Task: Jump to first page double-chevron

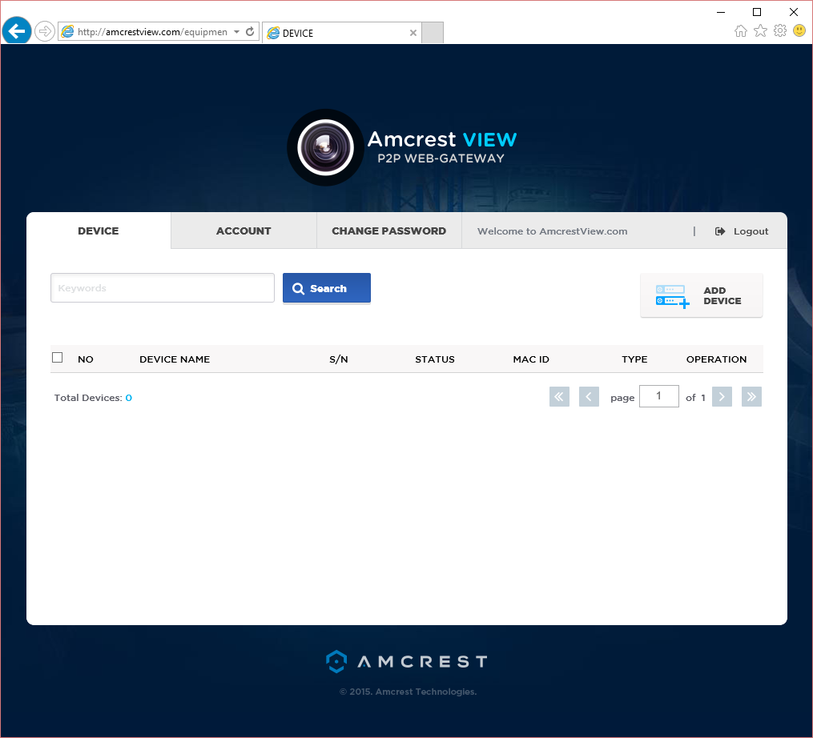Action: tap(559, 397)
